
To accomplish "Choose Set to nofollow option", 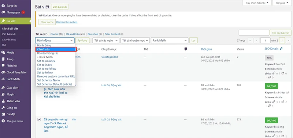I will point(56,69).
